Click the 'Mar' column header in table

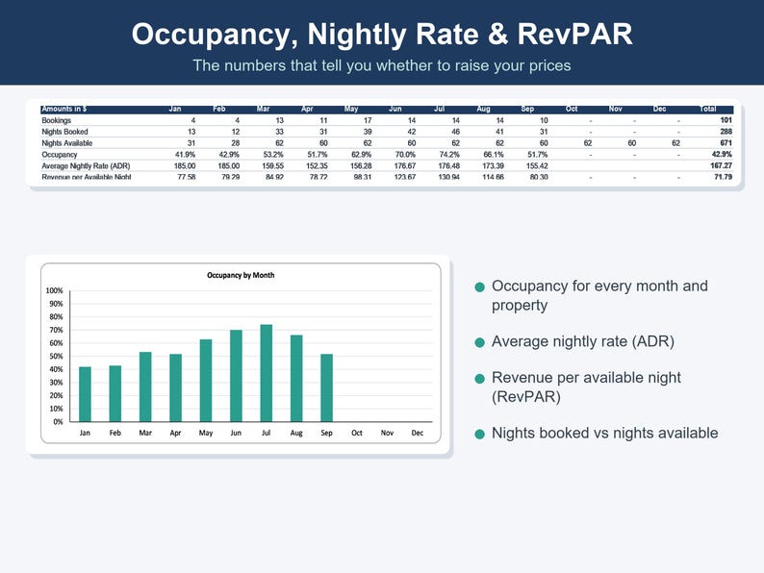click(263, 109)
